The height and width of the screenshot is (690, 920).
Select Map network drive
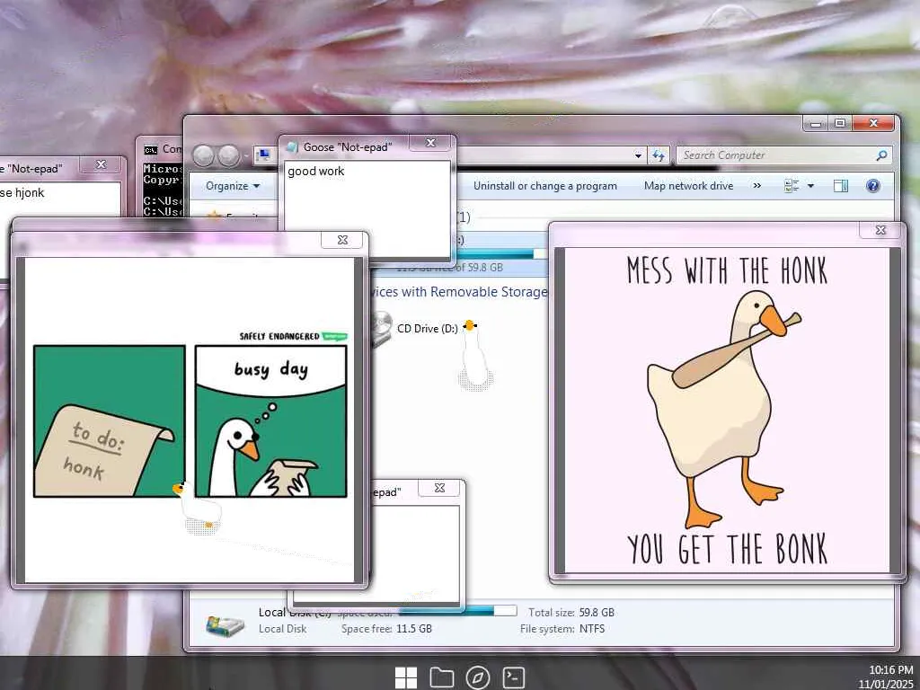pos(688,186)
